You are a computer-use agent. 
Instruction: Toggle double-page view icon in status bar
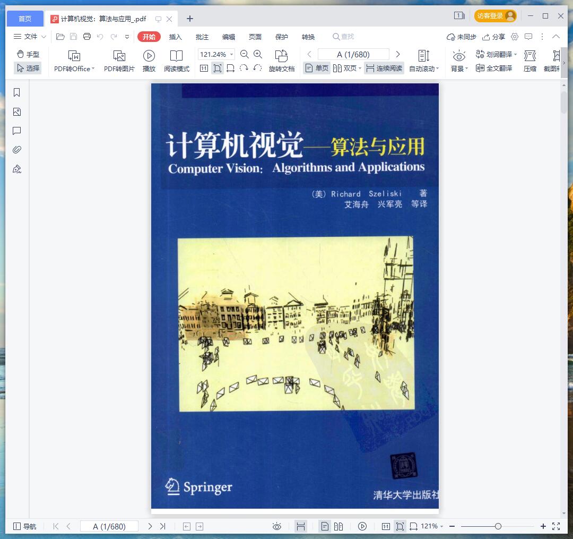tap(338, 526)
